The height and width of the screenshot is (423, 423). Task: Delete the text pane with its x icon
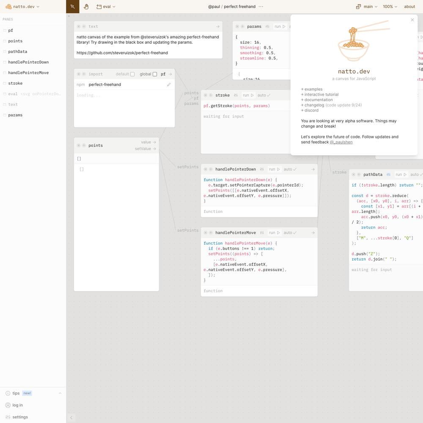79,26
